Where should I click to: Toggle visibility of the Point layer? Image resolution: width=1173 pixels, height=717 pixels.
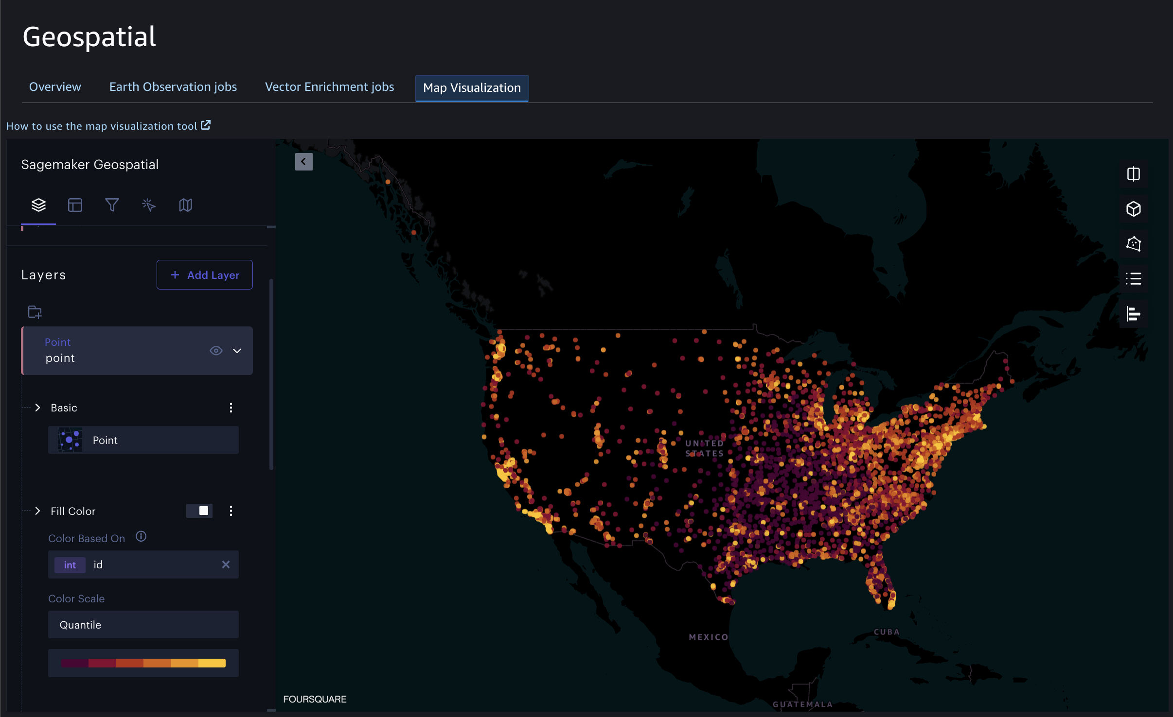point(216,351)
